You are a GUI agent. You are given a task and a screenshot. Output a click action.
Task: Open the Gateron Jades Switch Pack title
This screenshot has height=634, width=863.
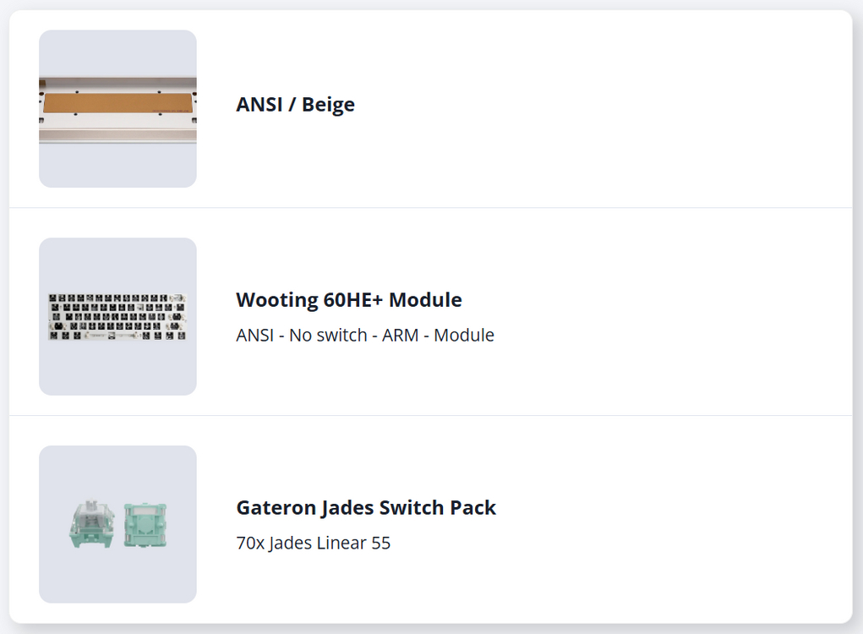click(365, 508)
